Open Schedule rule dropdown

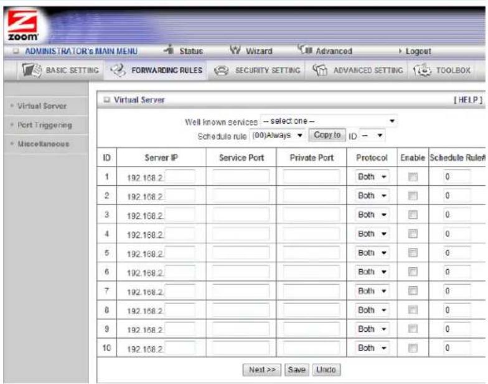pyautogui.click(x=278, y=135)
